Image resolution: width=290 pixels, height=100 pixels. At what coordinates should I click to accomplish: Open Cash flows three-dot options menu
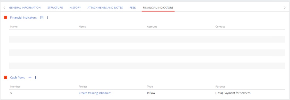click(35, 78)
